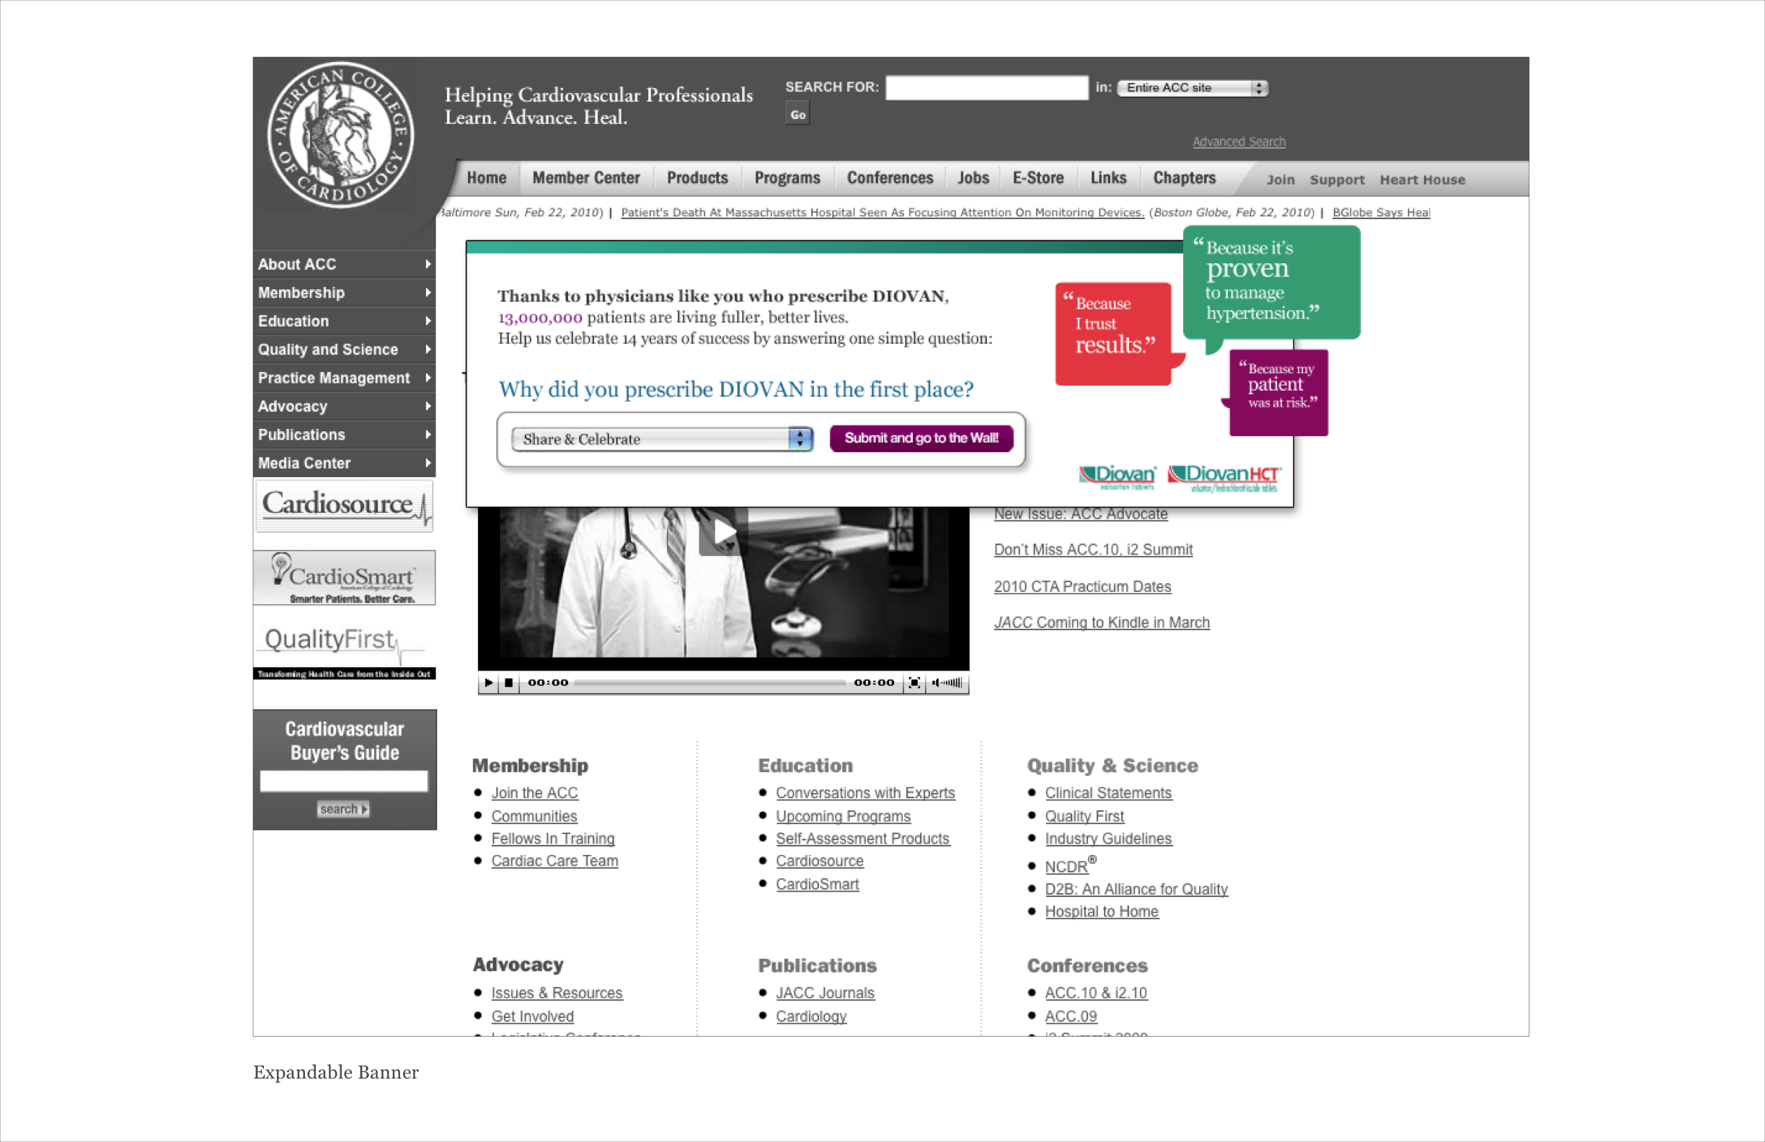Expand the Quality and Science sidebar menu
The image size is (1765, 1142).
344,349
